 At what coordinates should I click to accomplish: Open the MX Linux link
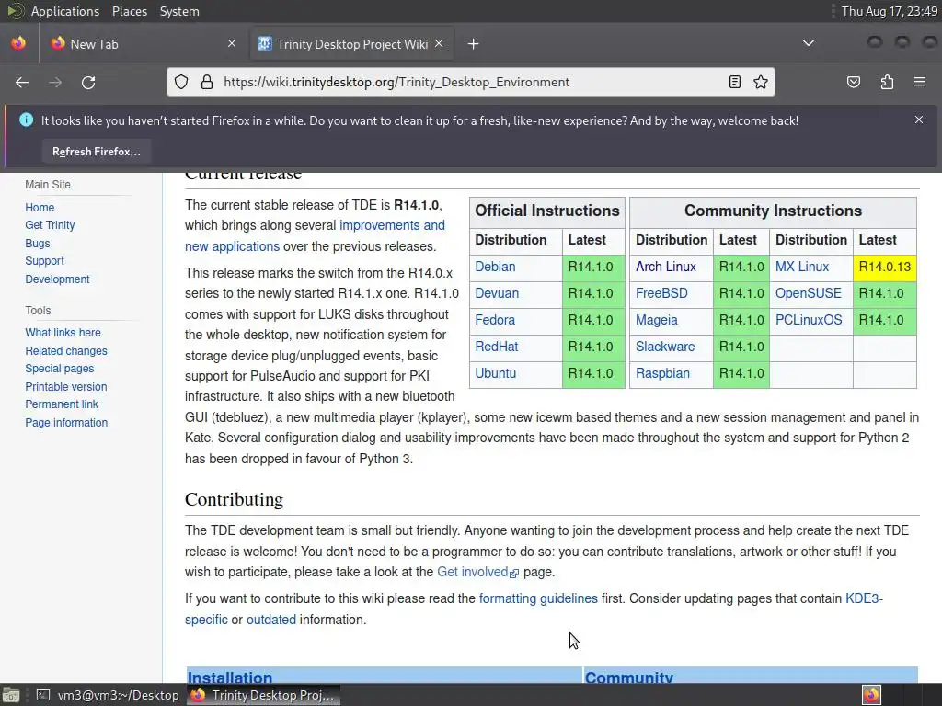pos(802,267)
